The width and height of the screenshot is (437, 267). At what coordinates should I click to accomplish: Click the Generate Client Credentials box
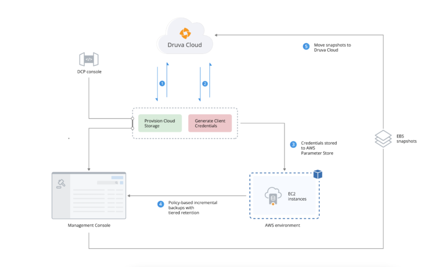[210, 123]
